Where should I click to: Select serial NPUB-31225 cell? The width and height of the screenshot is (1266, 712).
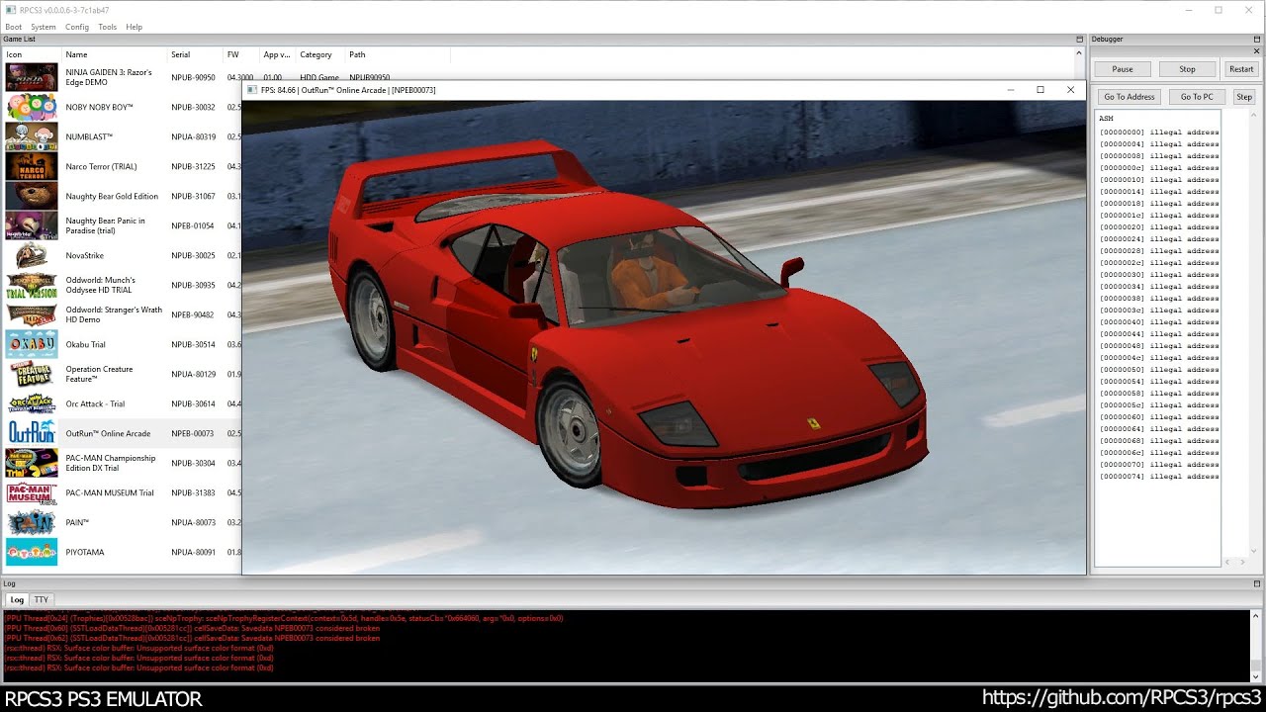tap(192, 166)
